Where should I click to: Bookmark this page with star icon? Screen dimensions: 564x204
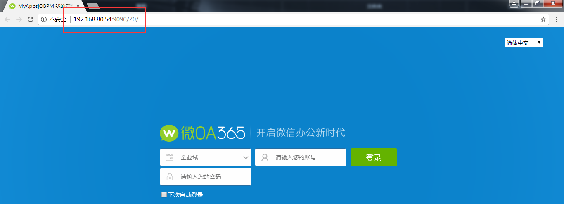click(543, 19)
